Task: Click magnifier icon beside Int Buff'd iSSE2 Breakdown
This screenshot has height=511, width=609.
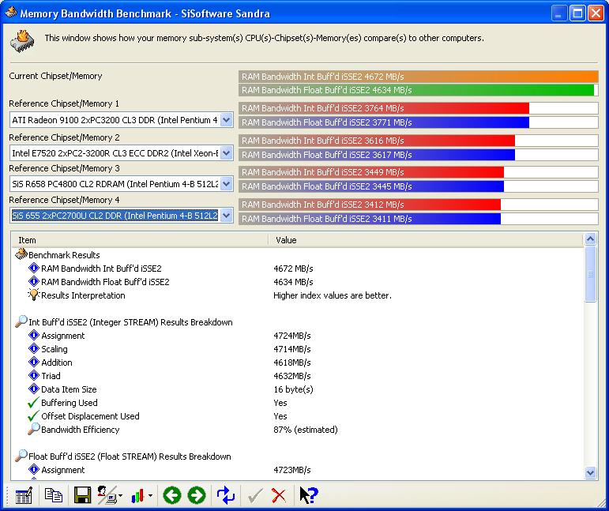Action: (x=21, y=321)
